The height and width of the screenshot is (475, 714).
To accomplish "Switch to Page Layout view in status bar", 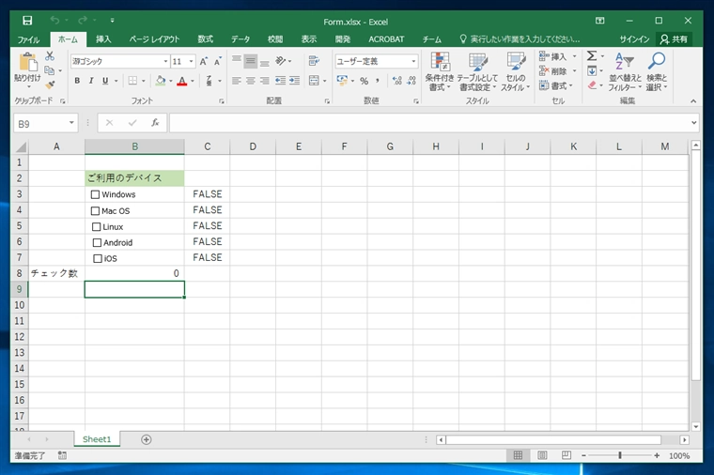I will [542, 455].
